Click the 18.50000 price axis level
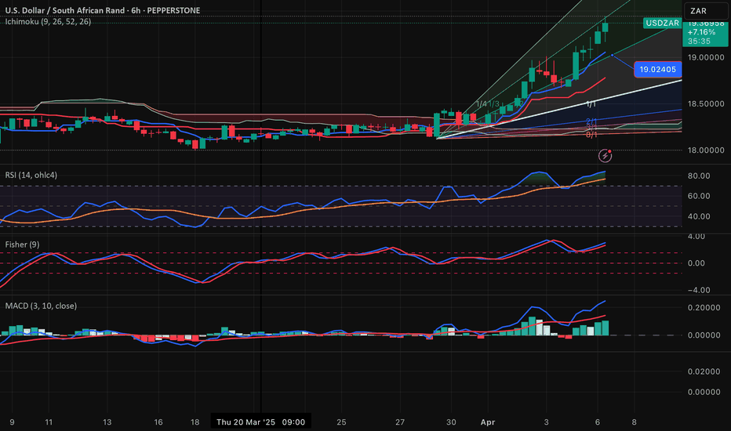The image size is (731, 431). click(706, 103)
